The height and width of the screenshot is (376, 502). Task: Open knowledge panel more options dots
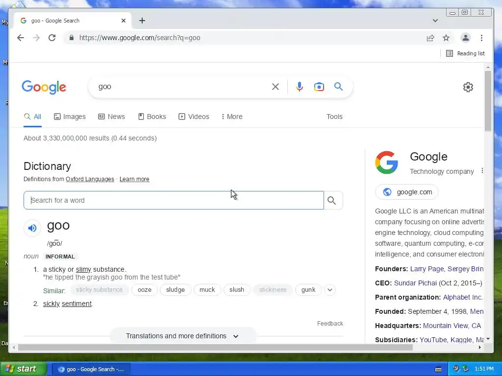[x=482, y=171]
